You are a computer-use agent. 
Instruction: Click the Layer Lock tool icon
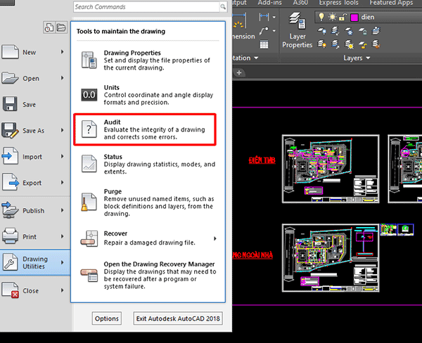362,31
